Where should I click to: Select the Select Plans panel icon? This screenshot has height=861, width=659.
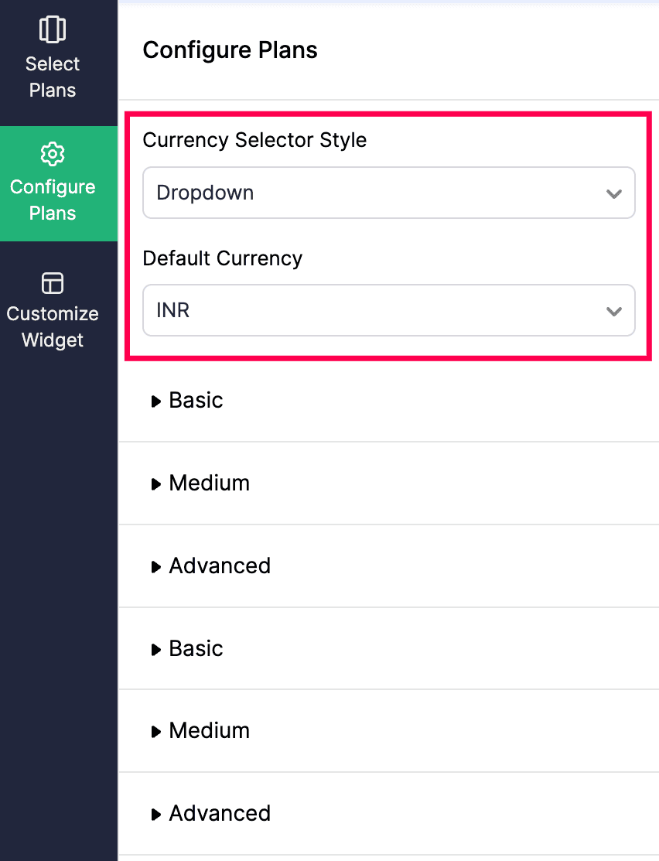[x=52, y=29]
